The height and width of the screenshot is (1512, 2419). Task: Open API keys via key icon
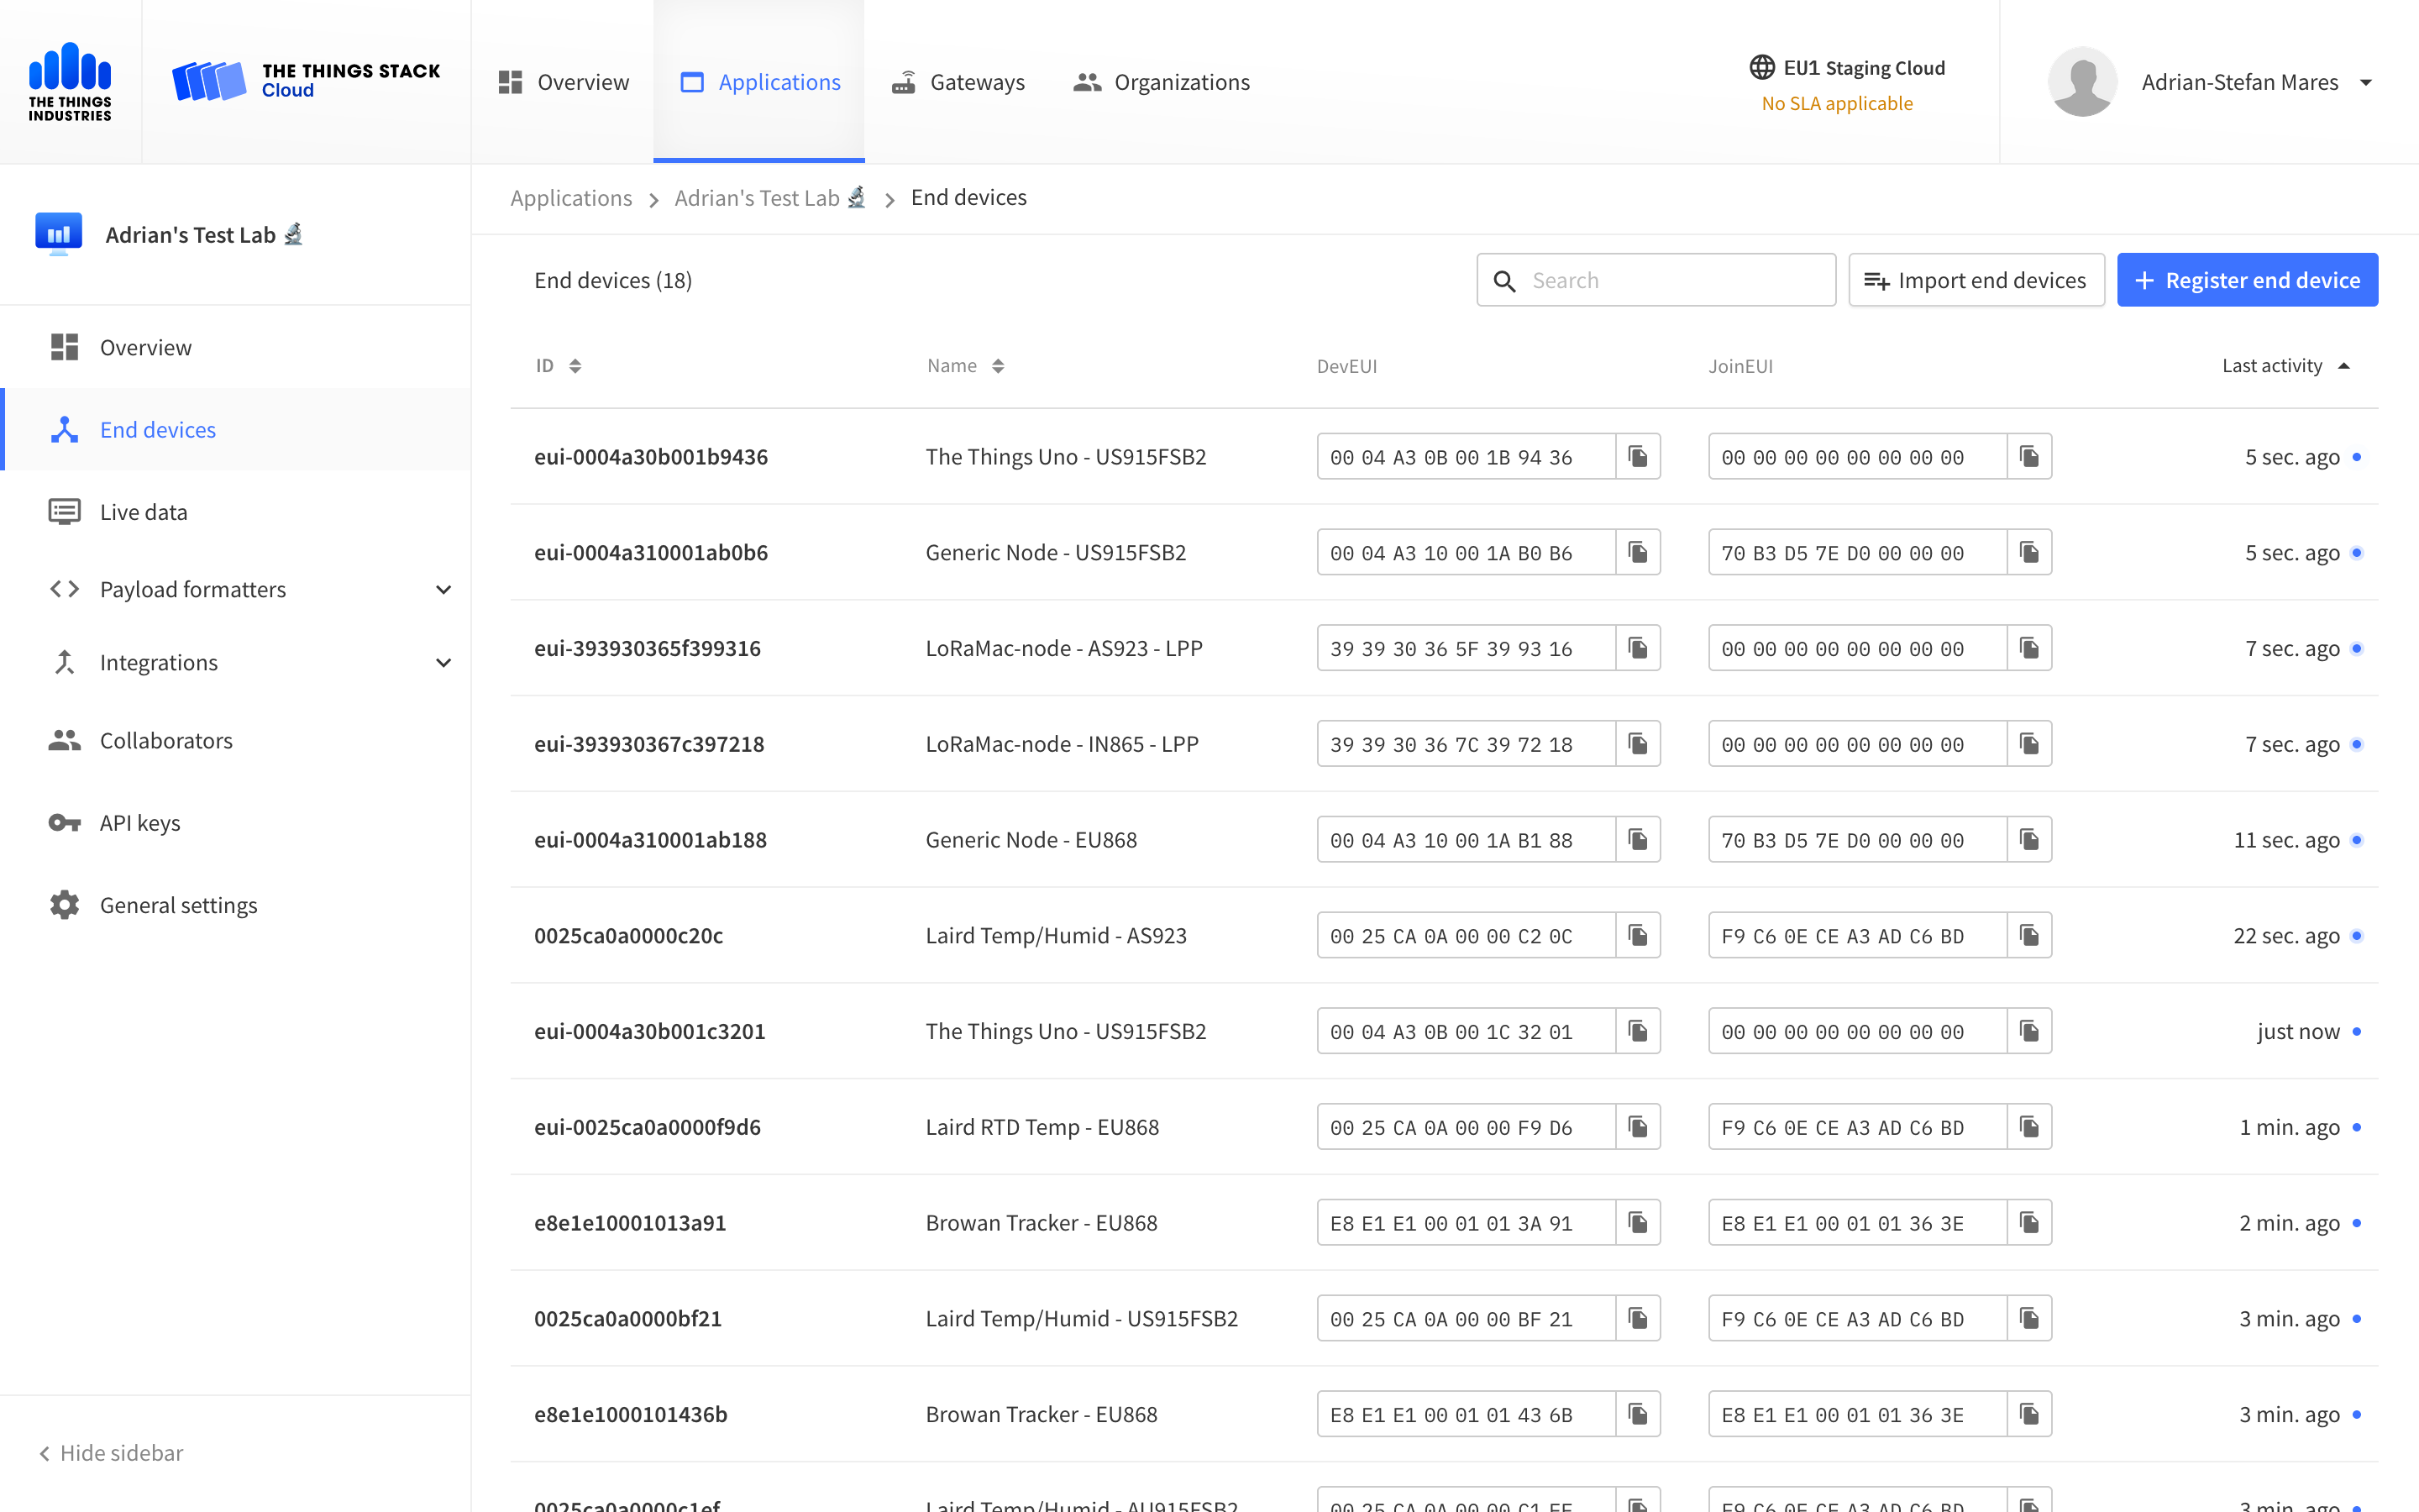click(64, 823)
